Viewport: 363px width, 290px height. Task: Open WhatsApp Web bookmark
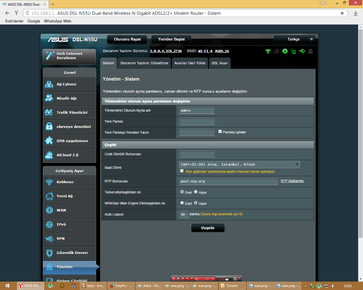coord(58,21)
